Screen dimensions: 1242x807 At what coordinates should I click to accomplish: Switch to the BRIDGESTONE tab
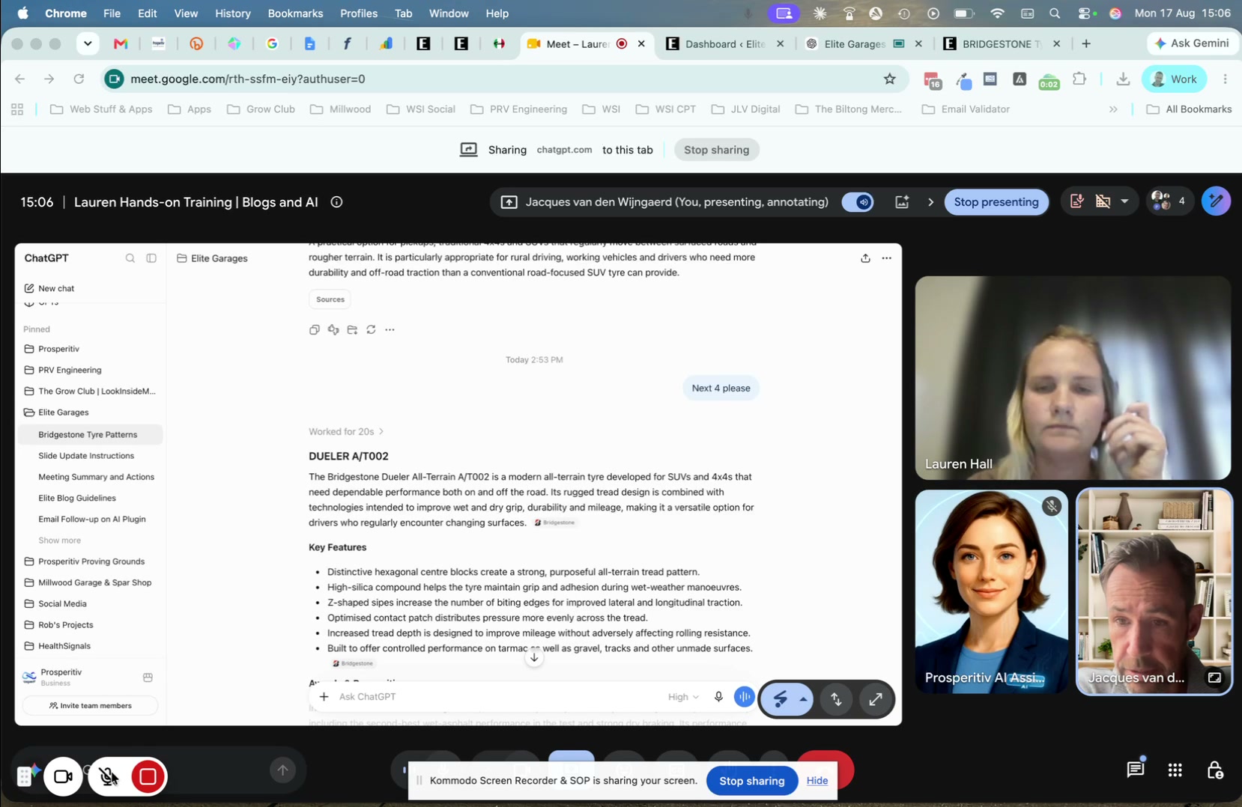[1002, 44]
